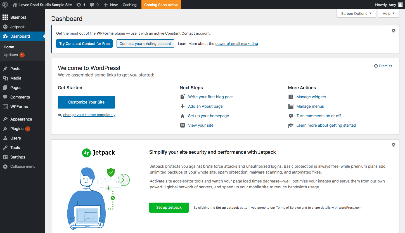Click the Turn comments on or off icon
Screen dimensions: 405x233
[x=291, y=116]
